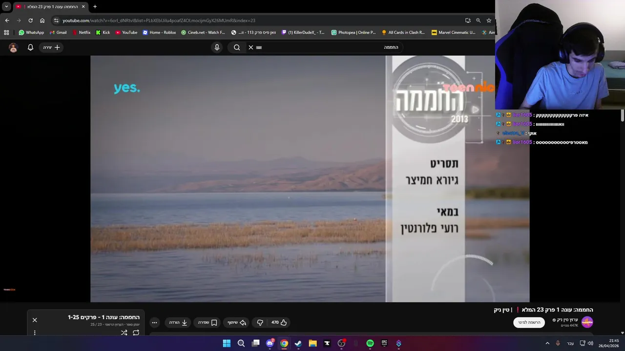Save video to playlist with bookmark button
This screenshot has width=625, height=351.
[x=207, y=322]
